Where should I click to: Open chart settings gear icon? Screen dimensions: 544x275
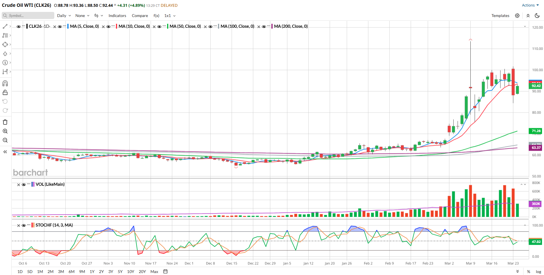pos(517,16)
